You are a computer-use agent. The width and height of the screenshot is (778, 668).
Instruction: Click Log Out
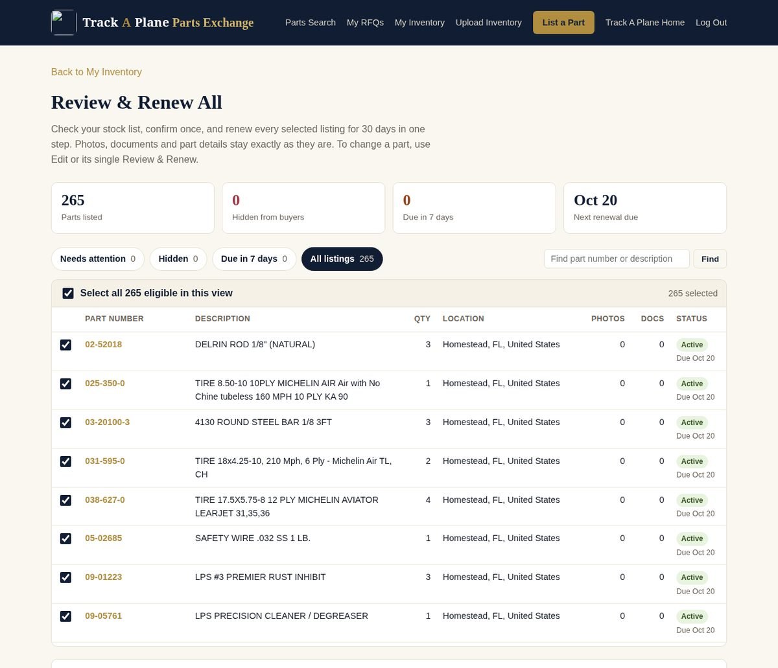711,23
